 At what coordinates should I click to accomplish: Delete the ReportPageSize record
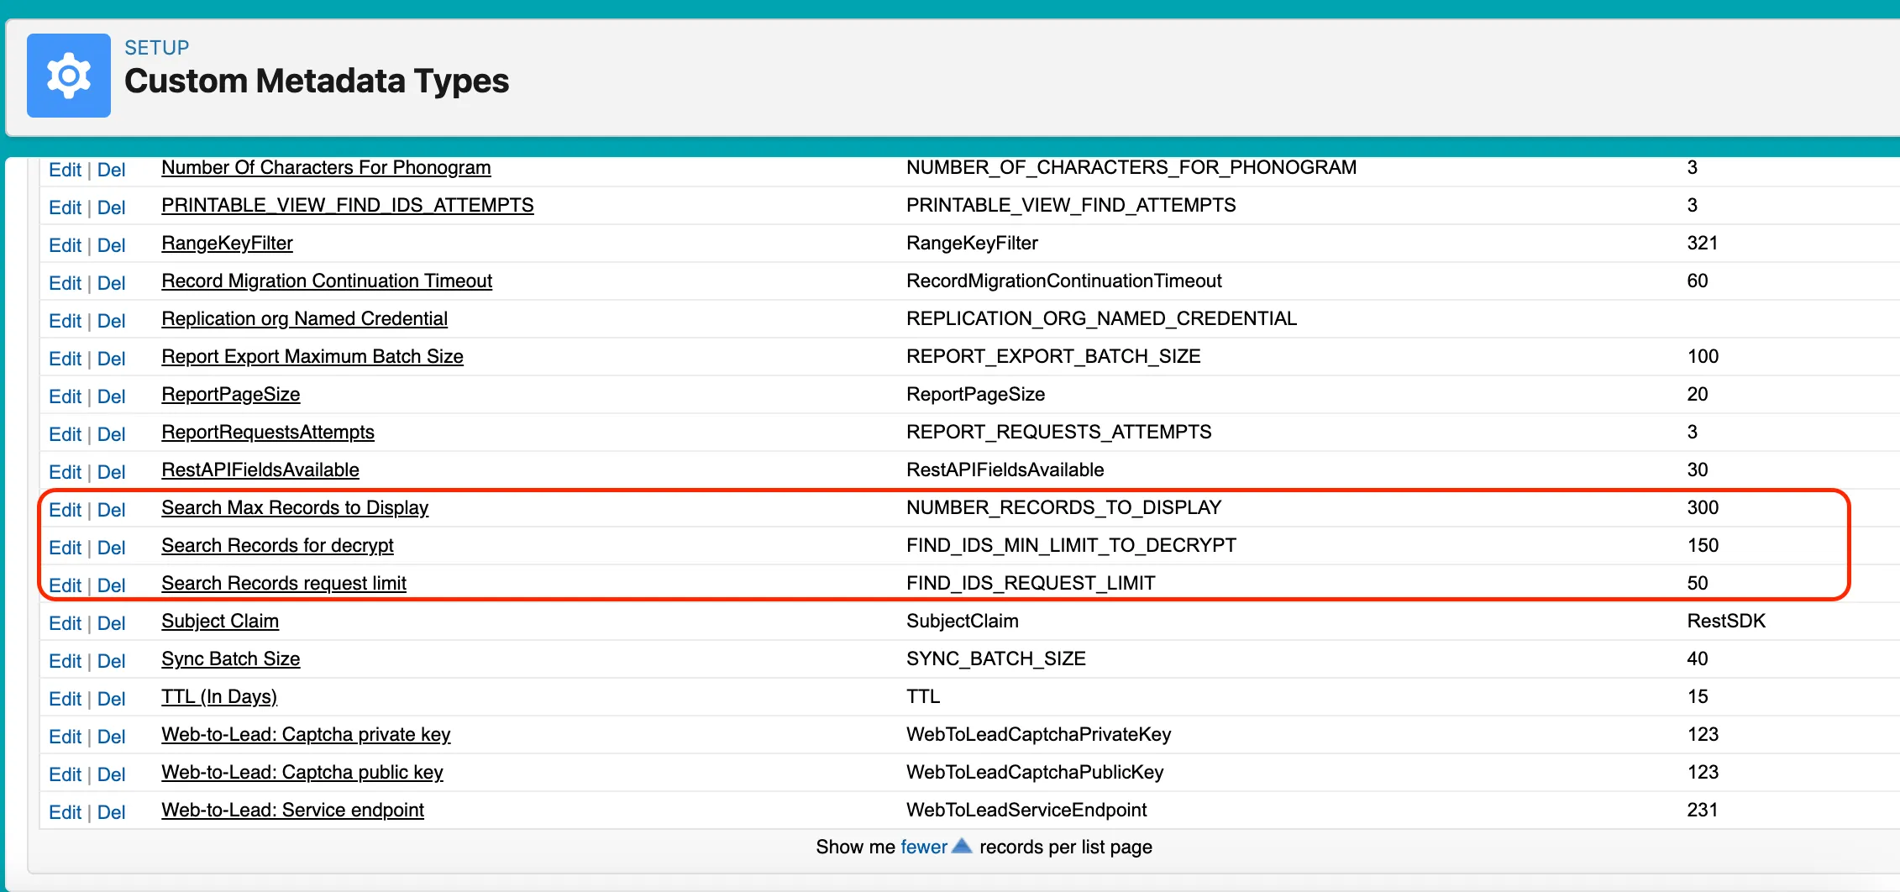[111, 396]
